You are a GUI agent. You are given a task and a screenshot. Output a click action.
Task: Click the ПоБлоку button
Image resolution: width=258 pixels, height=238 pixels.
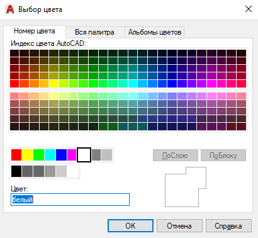223,156
